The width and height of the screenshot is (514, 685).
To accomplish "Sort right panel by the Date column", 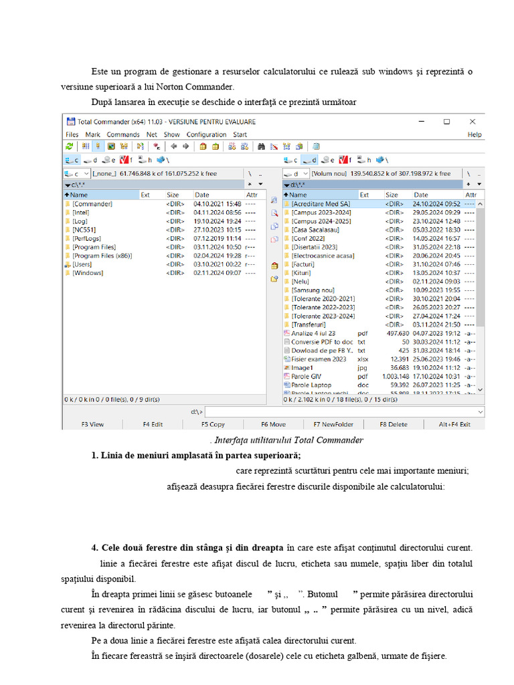I will pyautogui.click(x=437, y=195).
